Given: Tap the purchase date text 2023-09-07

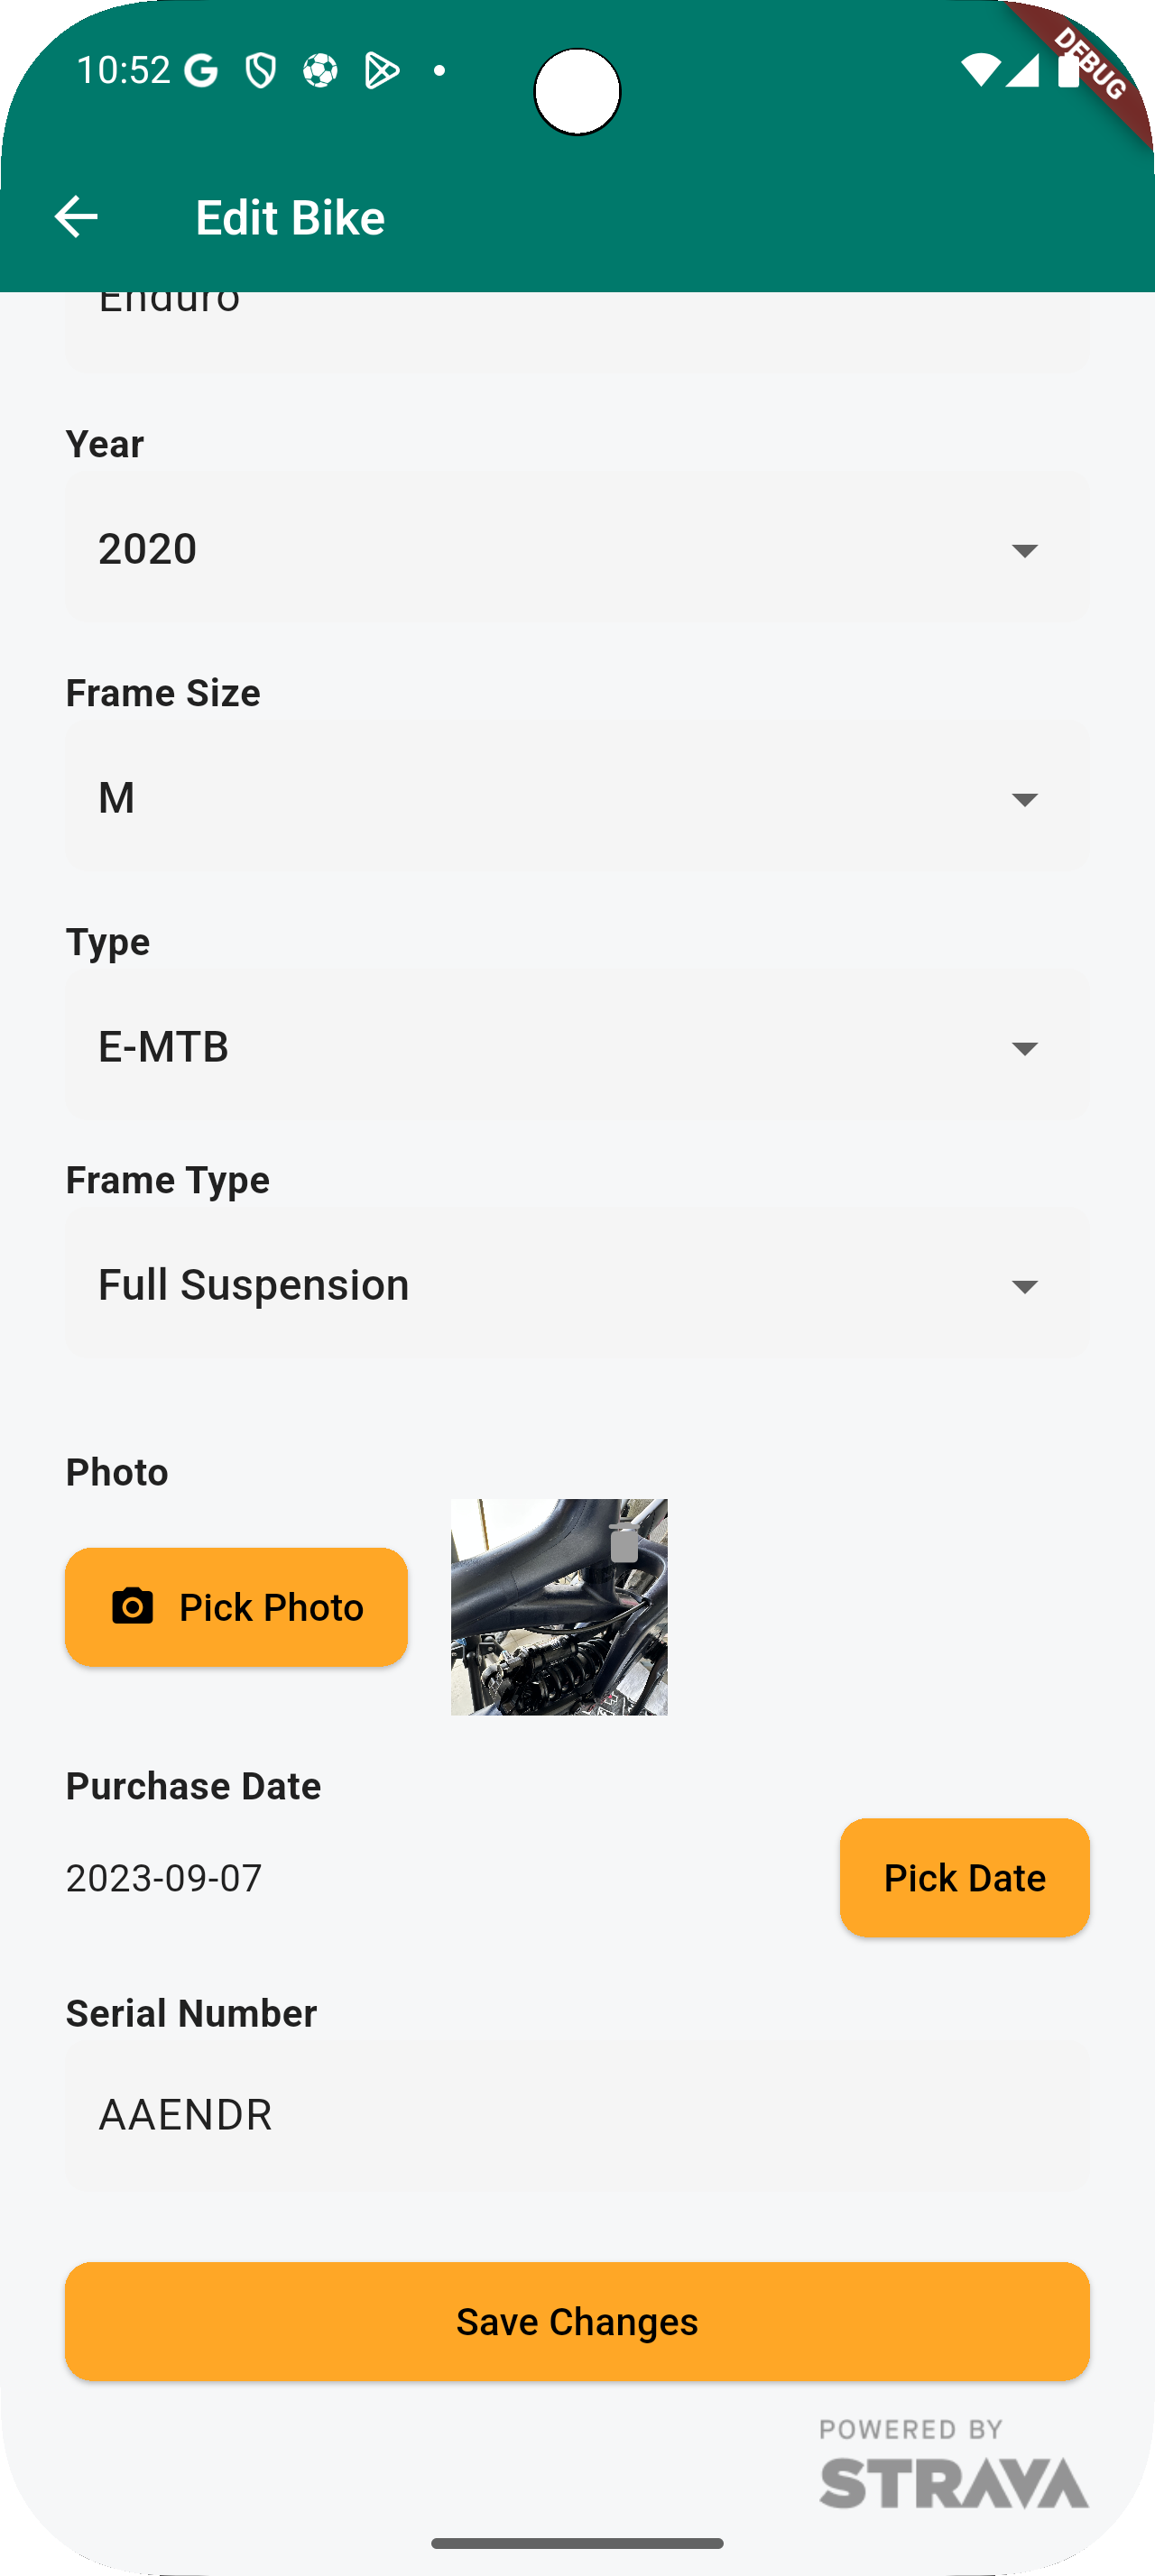Looking at the screenshot, I should pos(164,1878).
